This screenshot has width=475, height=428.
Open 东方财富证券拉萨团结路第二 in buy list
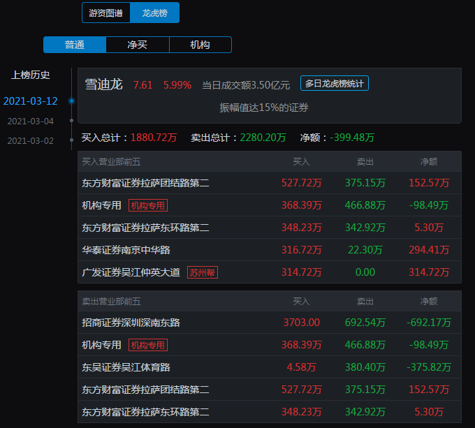(270, 183)
